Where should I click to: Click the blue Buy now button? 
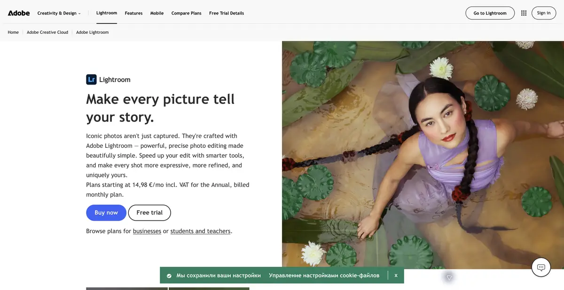click(x=106, y=213)
